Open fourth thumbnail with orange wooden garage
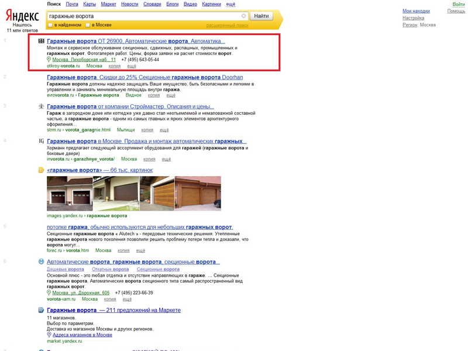468x351 pixels. pyautogui.click(x=198, y=194)
